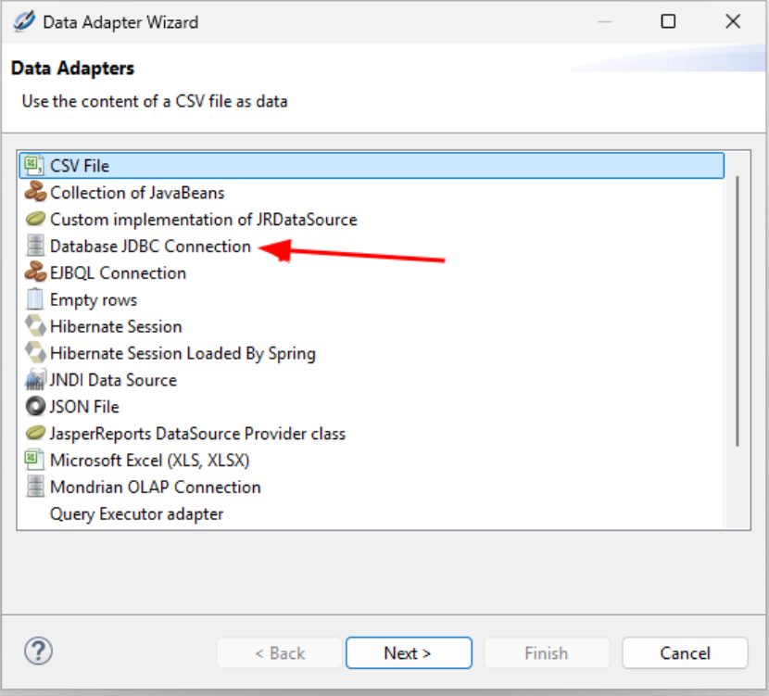Click the EJBQL Connection bean icon
The width and height of the screenshot is (769, 696).
[35, 273]
